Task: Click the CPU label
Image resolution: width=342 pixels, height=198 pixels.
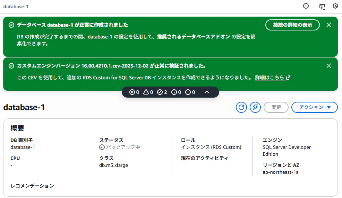Action: pyautogui.click(x=15, y=159)
